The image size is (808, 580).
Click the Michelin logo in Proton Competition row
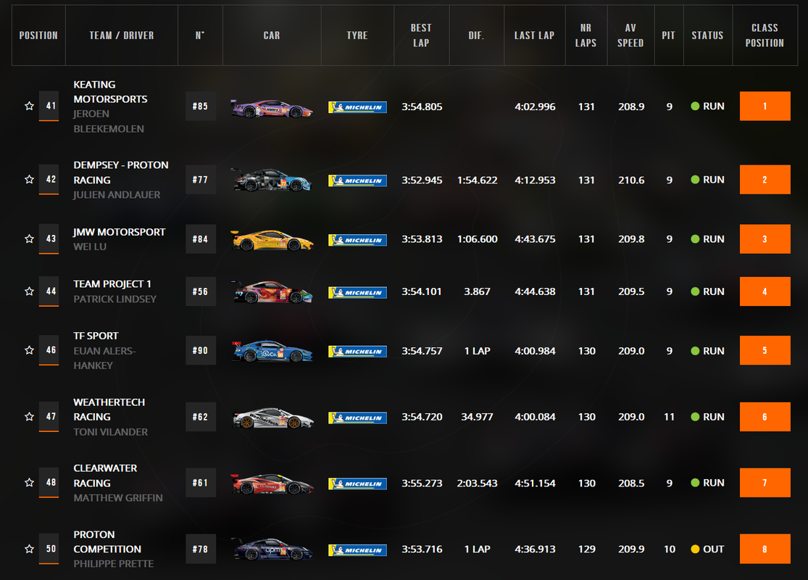pyautogui.click(x=358, y=550)
